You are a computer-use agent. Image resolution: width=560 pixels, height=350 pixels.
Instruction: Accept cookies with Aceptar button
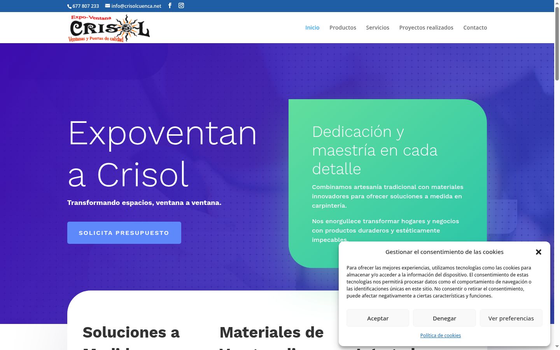(378, 318)
